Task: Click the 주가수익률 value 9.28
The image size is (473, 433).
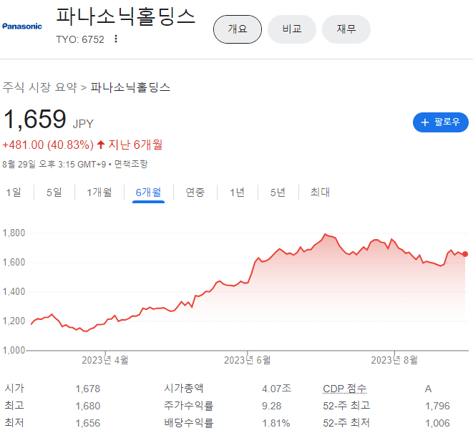Action: tap(271, 406)
